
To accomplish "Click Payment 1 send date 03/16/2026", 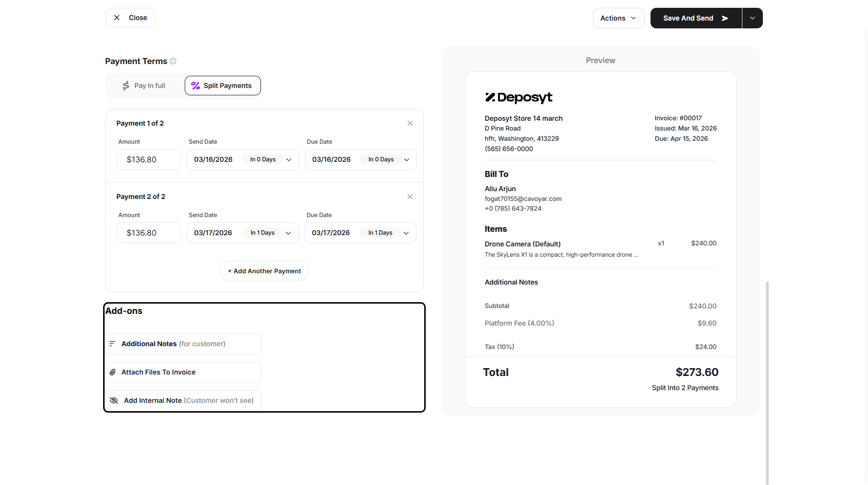I will point(213,159).
